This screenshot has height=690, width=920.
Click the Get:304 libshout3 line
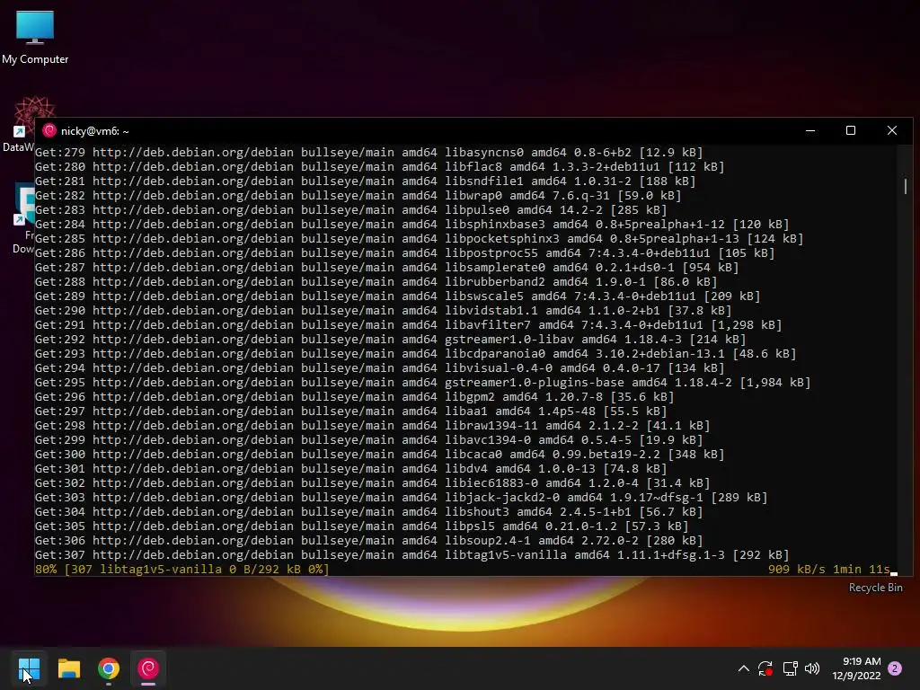pyautogui.click(x=368, y=511)
